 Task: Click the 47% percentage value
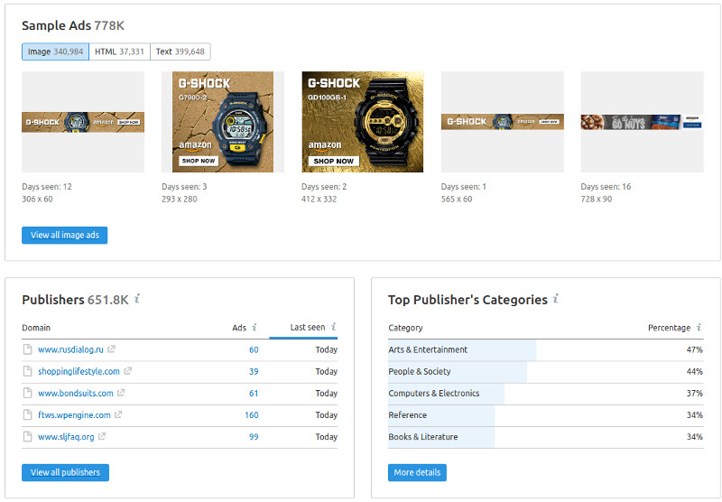694,350
